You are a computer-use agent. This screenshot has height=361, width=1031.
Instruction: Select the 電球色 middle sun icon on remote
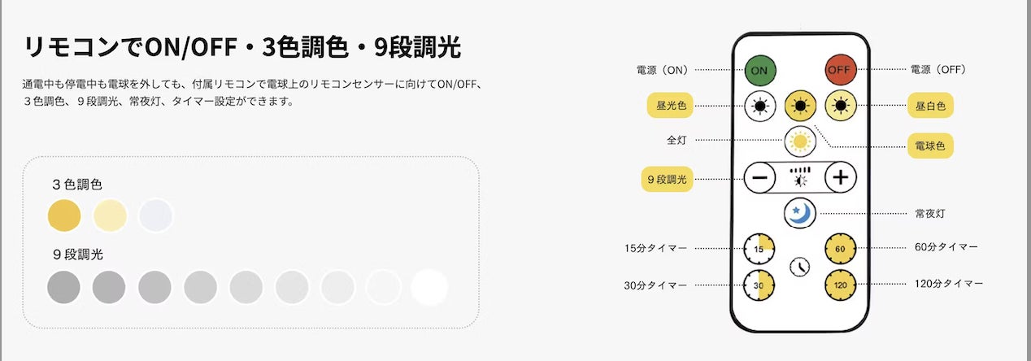pyautogui.click(x=800, y=107)
